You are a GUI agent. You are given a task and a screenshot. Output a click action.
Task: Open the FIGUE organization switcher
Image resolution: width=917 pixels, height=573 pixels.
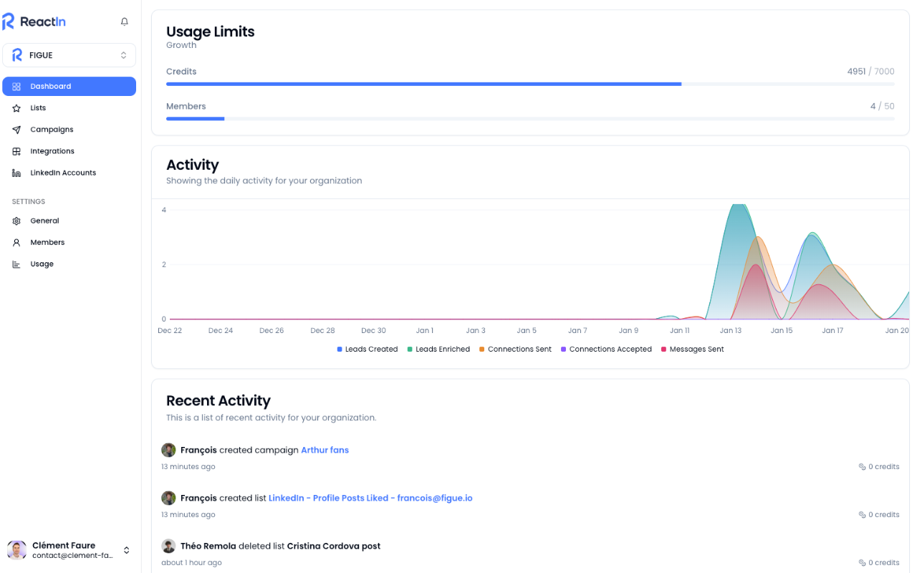pyautogui.click(x=69, y=55)
